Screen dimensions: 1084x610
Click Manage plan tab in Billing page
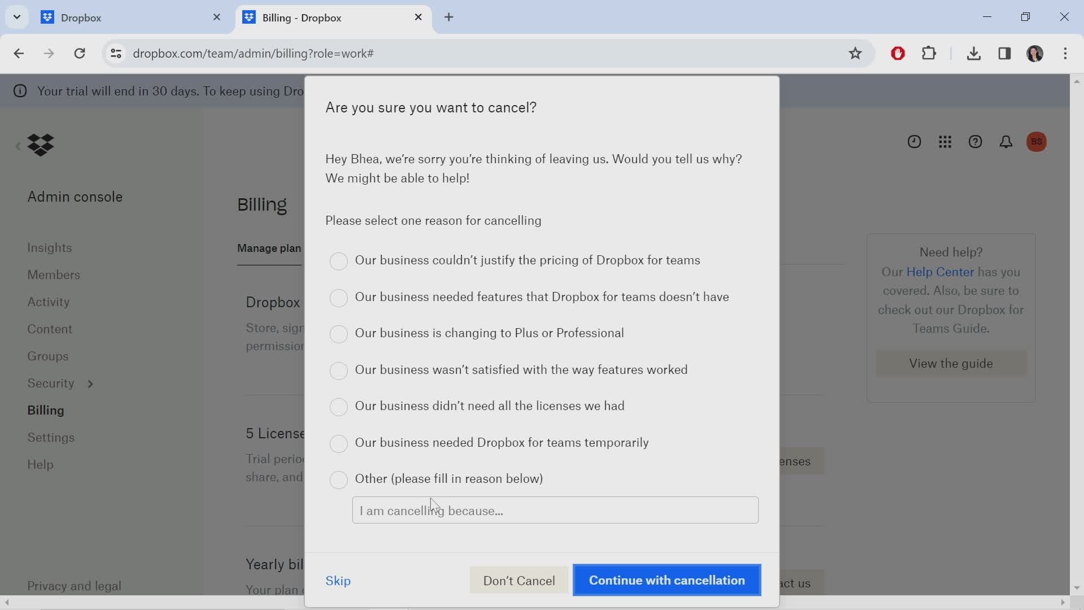point(269,248)
